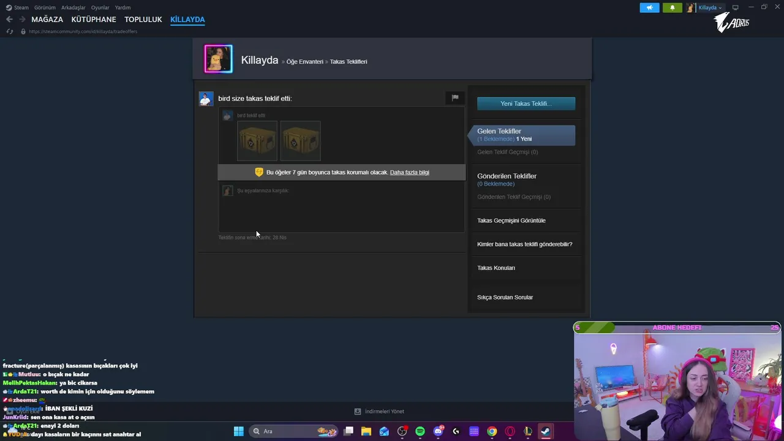Click bird's avatar in the offer header
The image size is (784, 441).
click(206, 99)
